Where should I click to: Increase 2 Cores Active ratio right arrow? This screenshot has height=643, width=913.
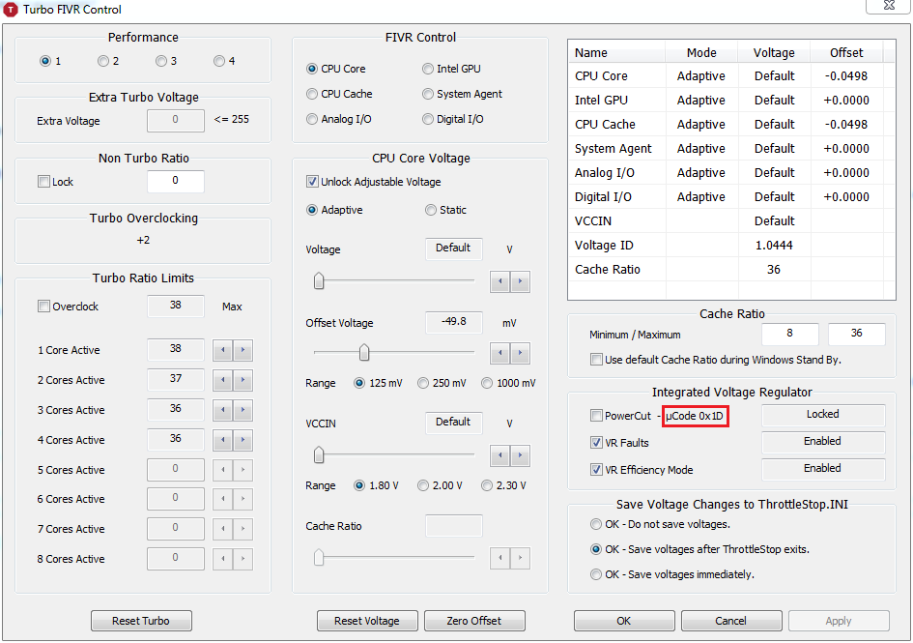click(243, 380)
